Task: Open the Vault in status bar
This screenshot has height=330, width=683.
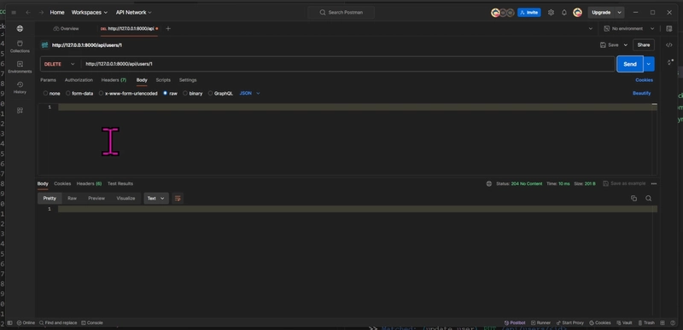Action: pos(624,323)
